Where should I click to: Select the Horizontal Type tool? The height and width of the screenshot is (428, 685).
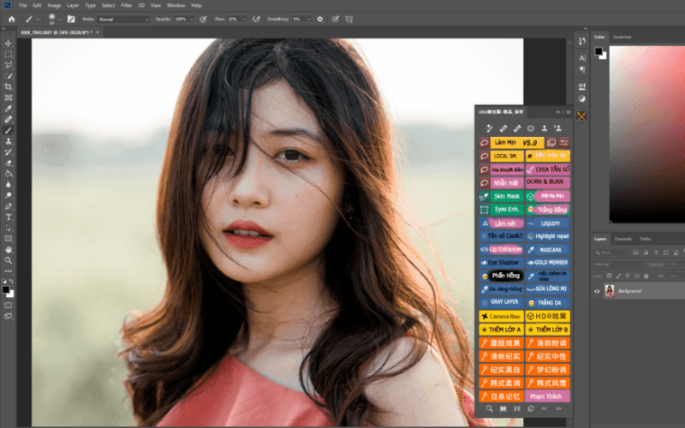coord(9,217)
